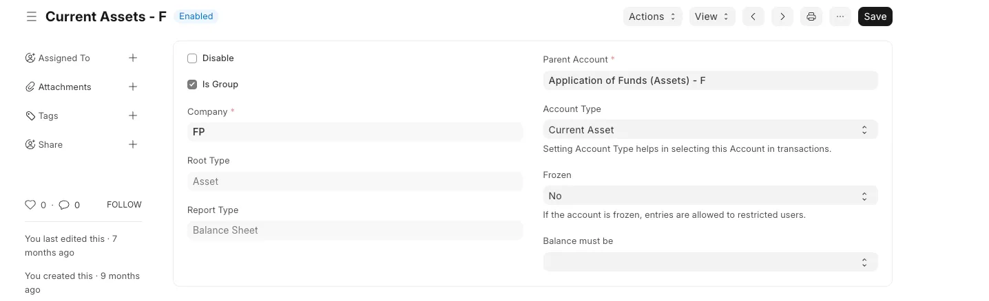
Task: Open the Actions menu
Action: point(652,16)
